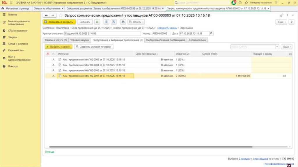Open favorites star in title bar
Screen dimensions: 298x167
click(246, 3)
